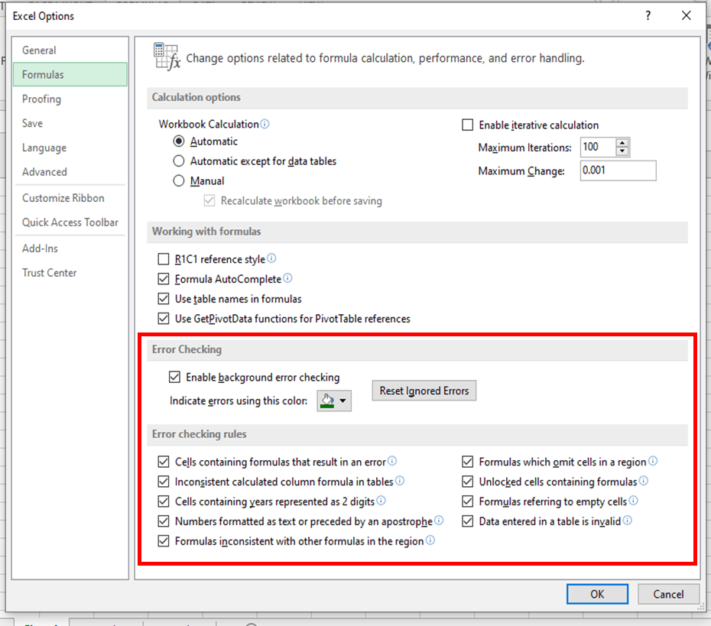Open the Proofing options category

pyautogui.click(x=70, y=99)
